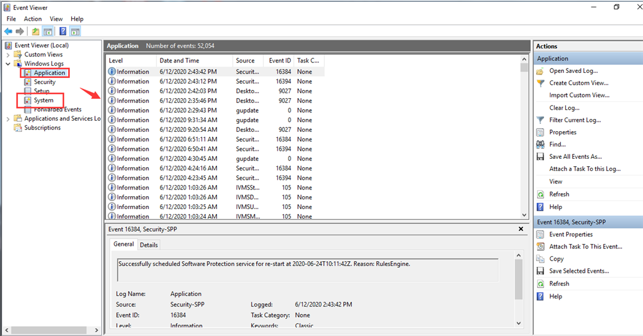Click the Event Properties icon

coord(541,234)
